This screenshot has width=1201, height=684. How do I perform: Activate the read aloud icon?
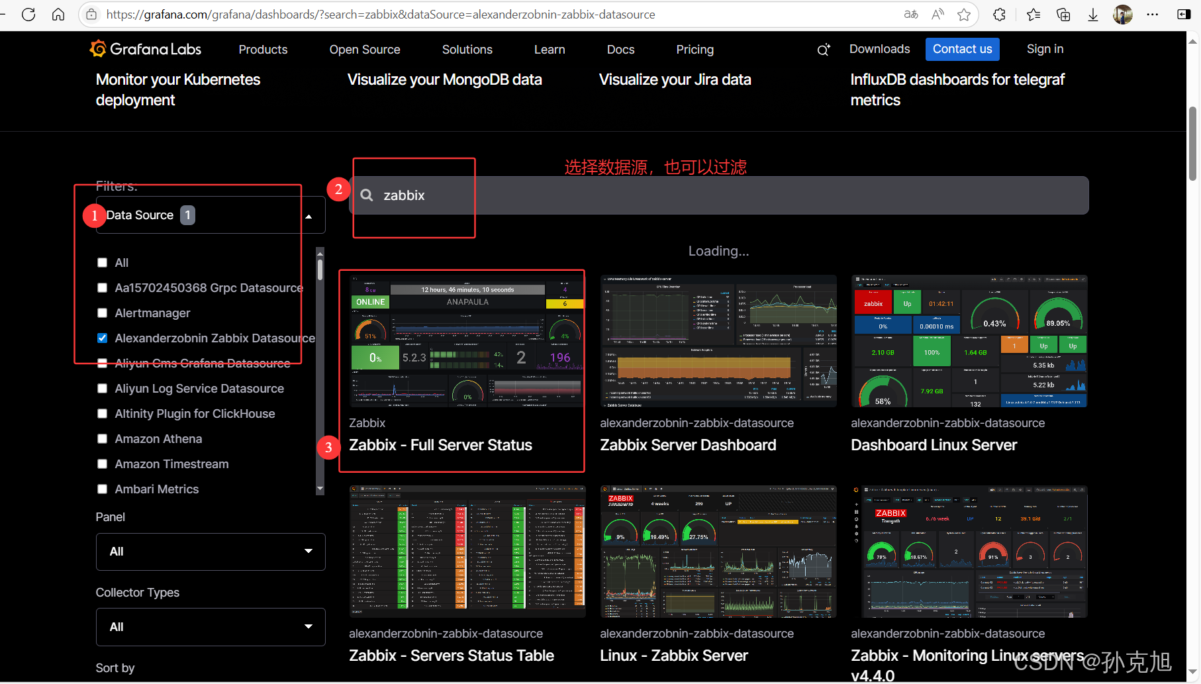tap(937, 14)
